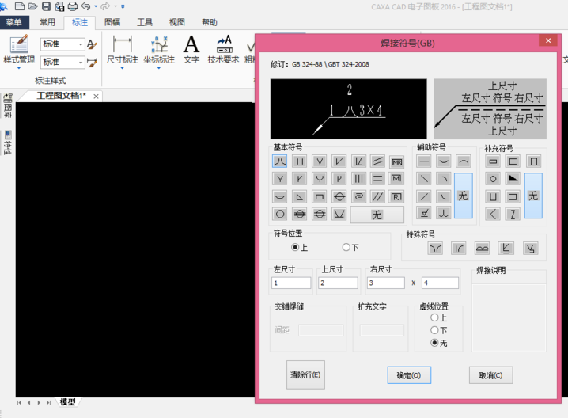568x418 pixels.
Task: Choose the Z-shaped supplementary symbol
Action: (513, 214)
